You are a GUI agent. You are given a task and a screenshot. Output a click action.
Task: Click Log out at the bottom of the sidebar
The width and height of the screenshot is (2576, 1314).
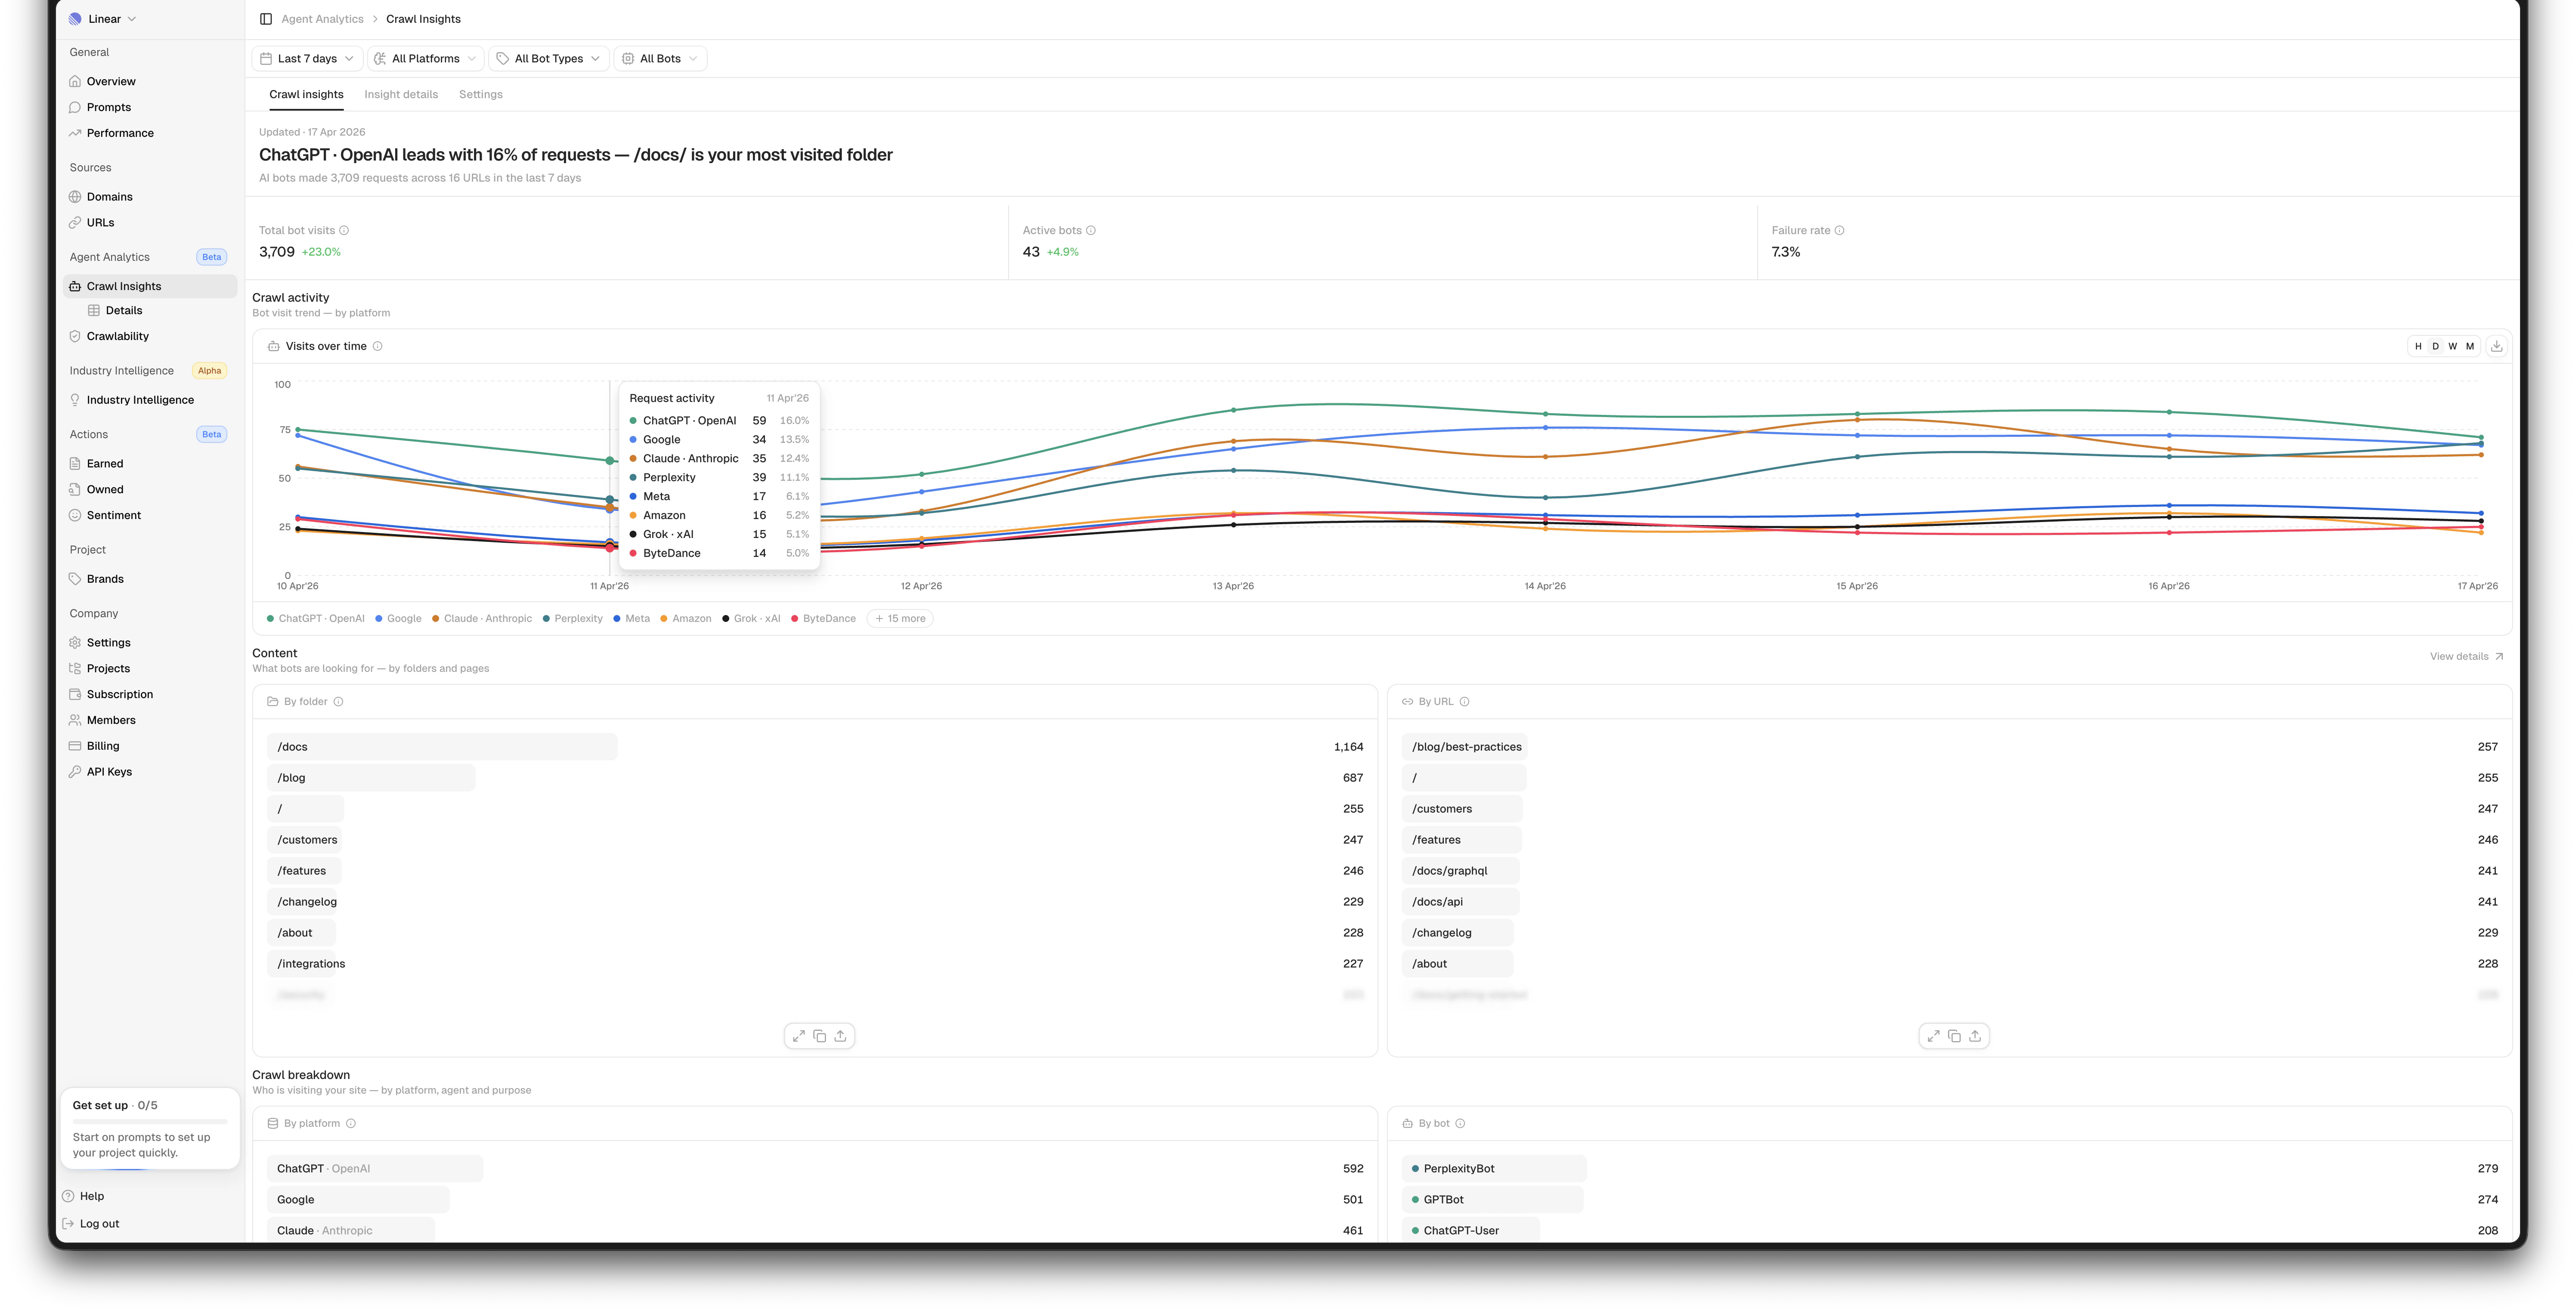tap(99, 1223)
